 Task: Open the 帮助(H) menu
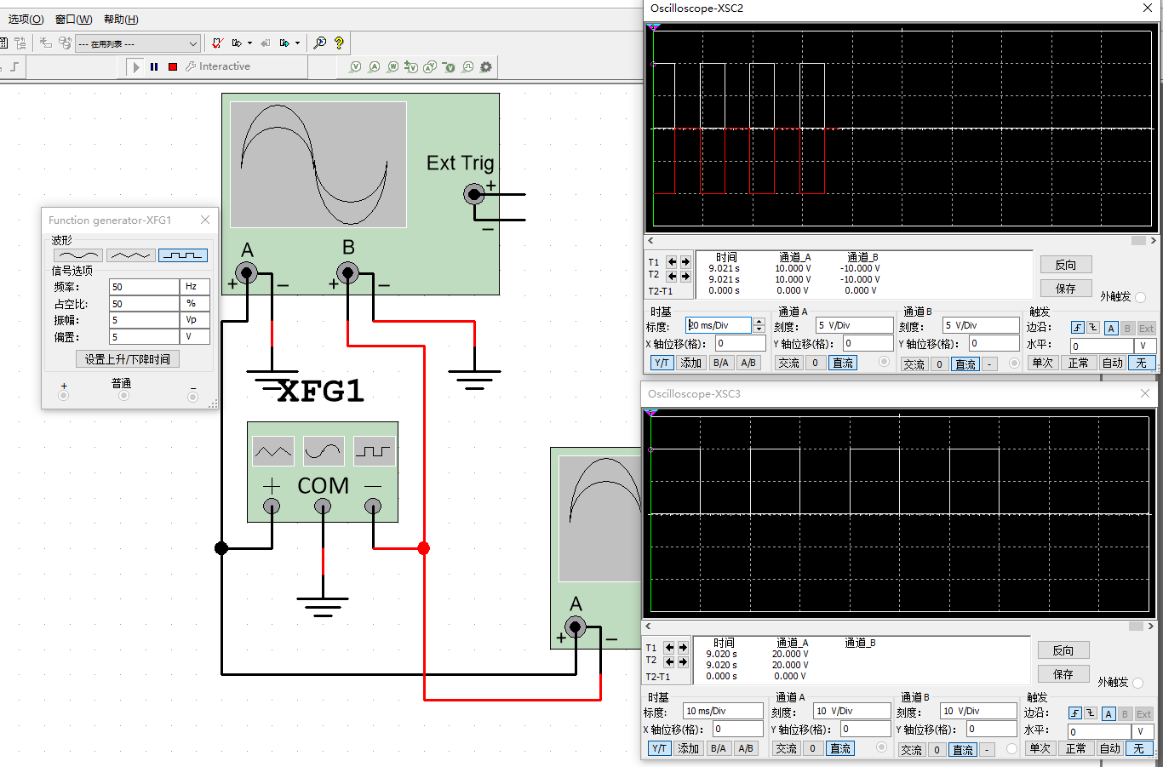pos(121,19)
